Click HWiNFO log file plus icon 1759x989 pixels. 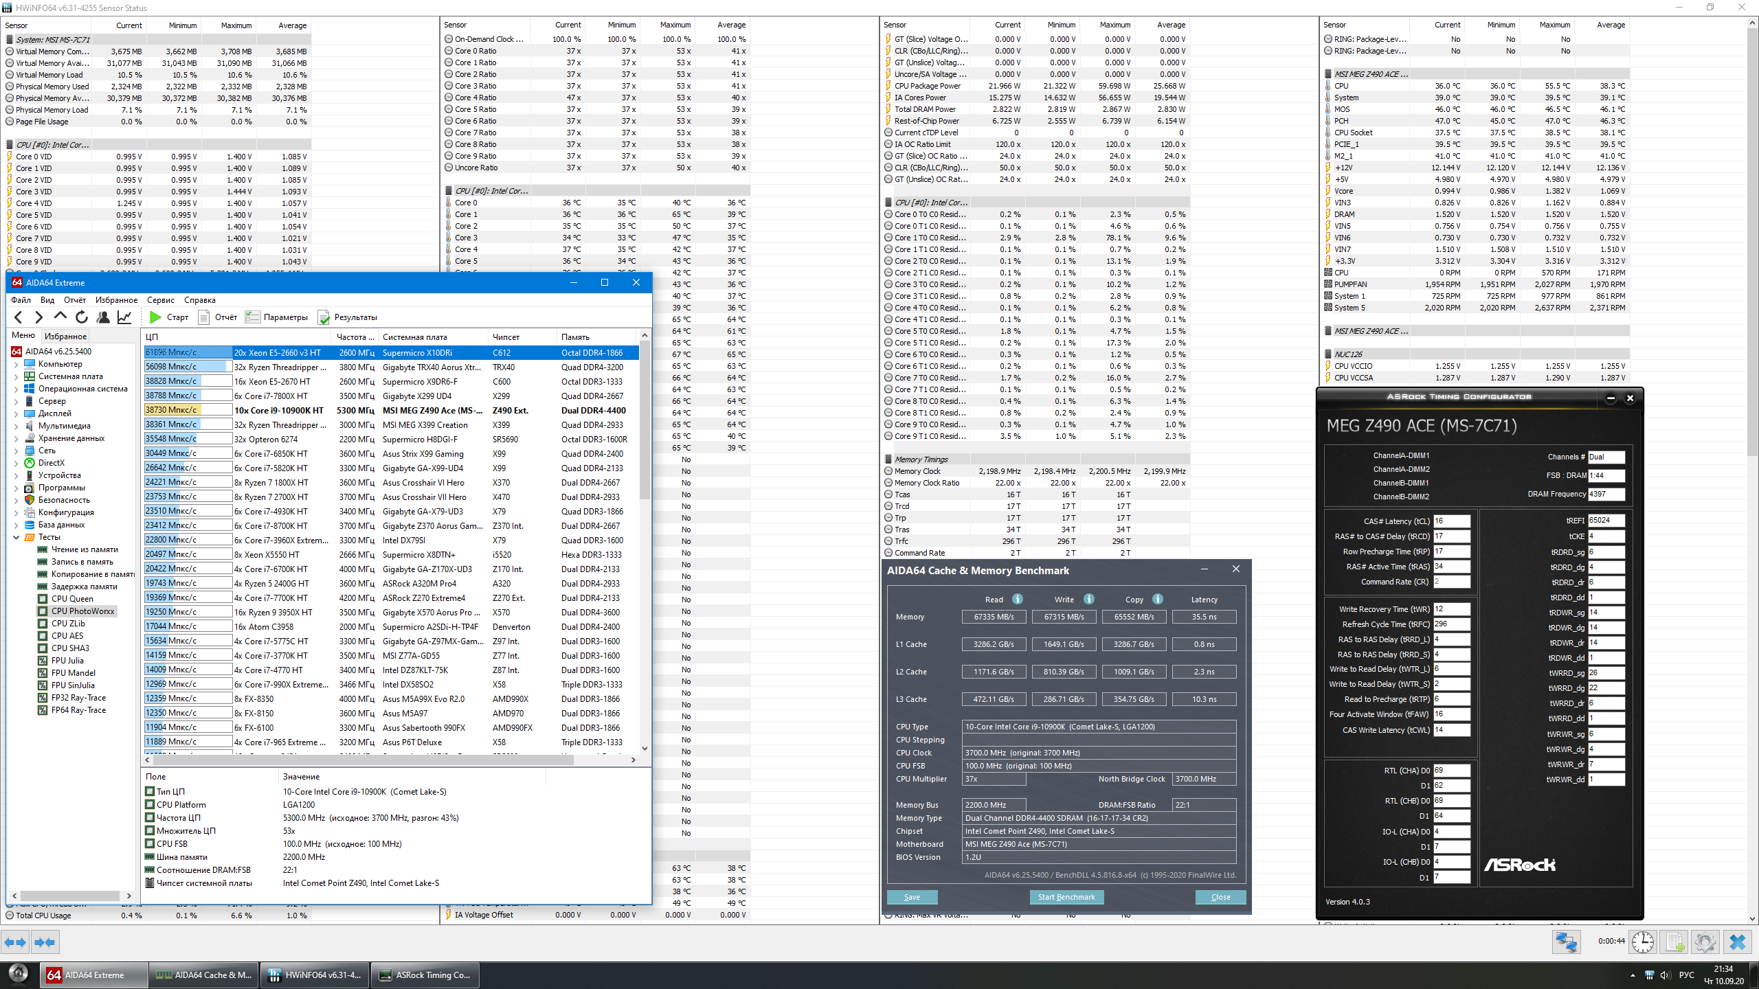coord(1674,942)
